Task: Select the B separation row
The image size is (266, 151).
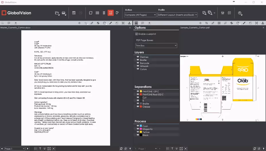Action: click(156, 100)
